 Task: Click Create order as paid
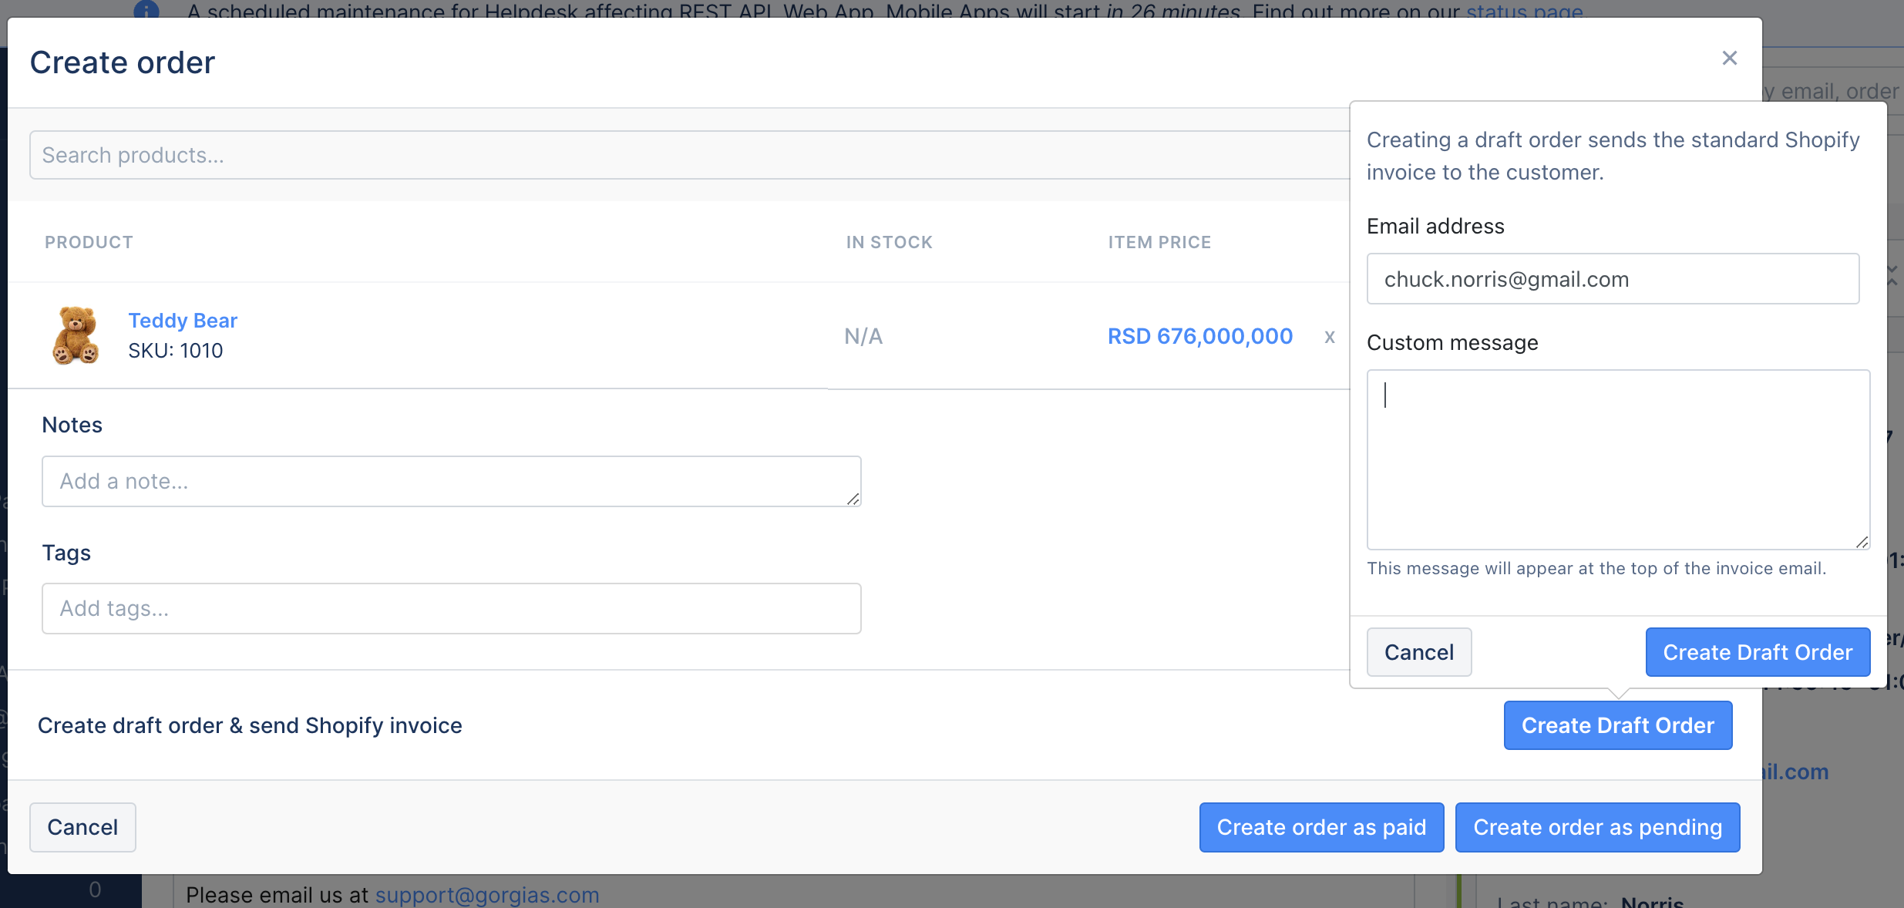tap(1320, 827)
